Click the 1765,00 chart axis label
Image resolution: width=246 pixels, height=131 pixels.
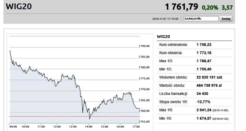[144, 100]
